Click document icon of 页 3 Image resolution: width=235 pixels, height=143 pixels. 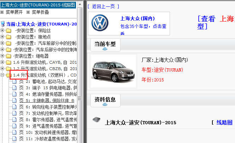pyautogui.click(x=14, y=88)
